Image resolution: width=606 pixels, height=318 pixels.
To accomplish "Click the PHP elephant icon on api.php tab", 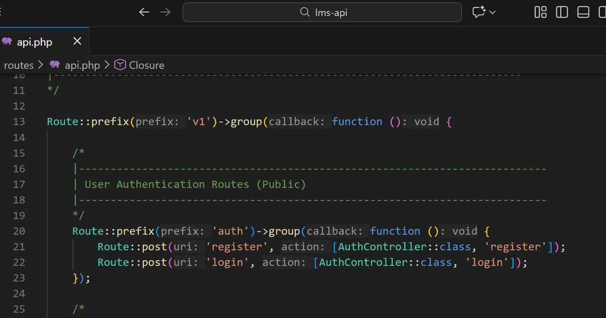I will (7, 41).
